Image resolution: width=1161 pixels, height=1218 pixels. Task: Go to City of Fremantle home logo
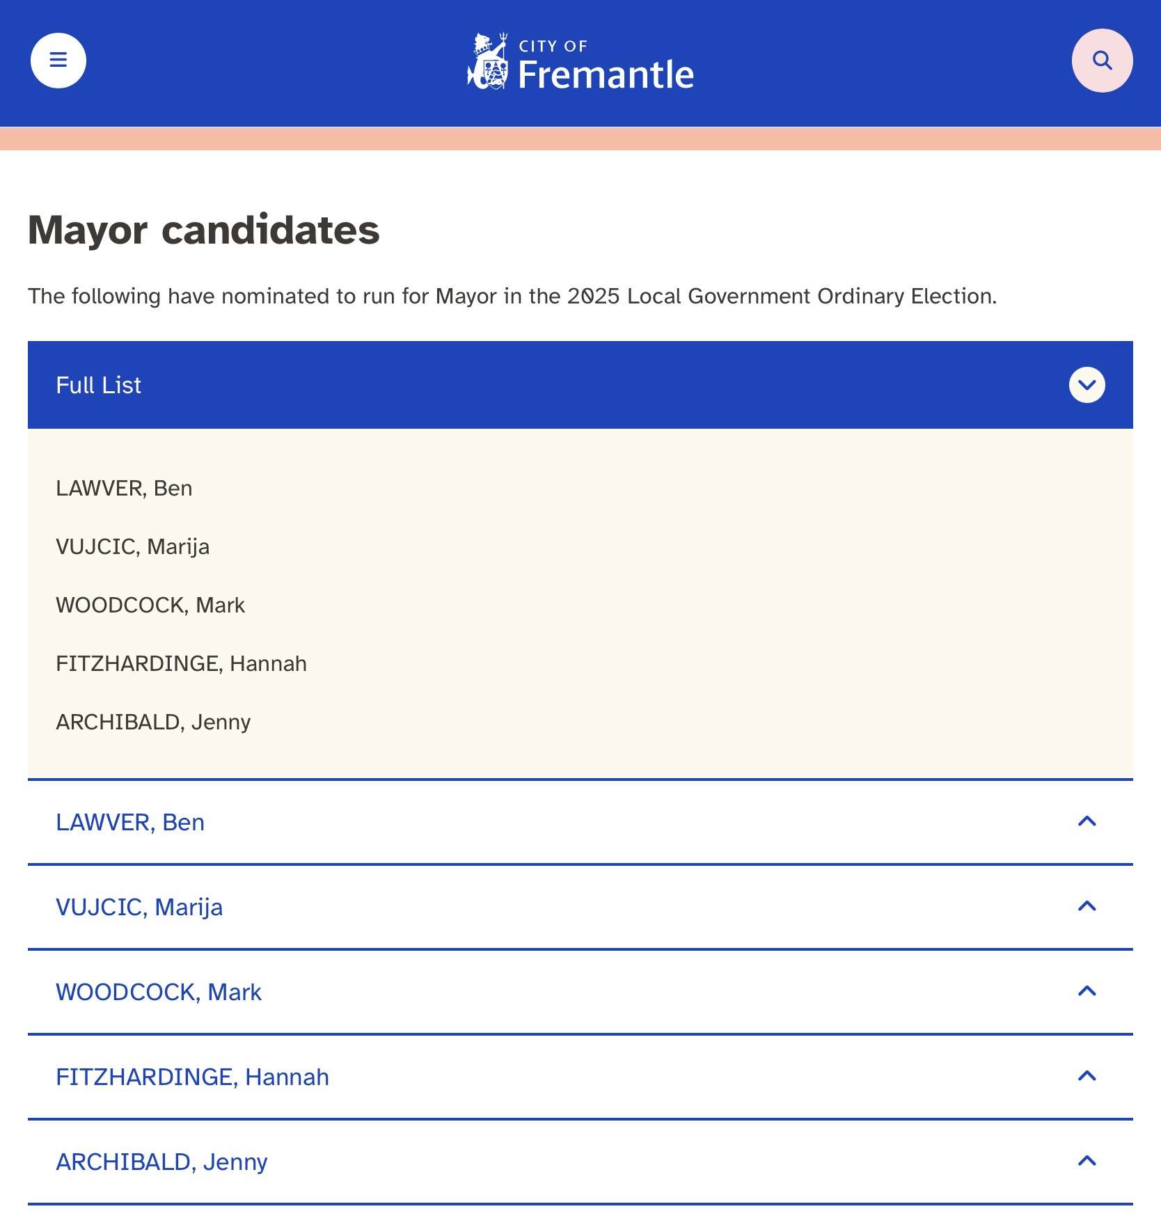coord(580,62)
